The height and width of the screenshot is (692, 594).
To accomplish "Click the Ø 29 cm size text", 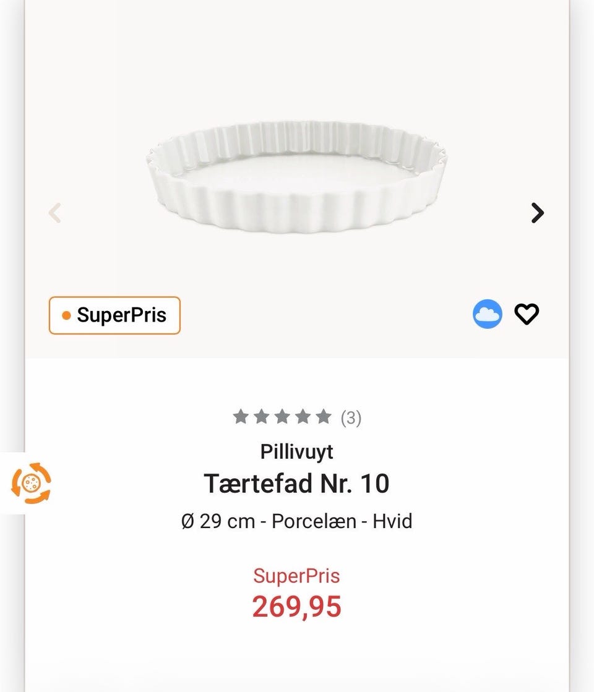I will point(218,521).
